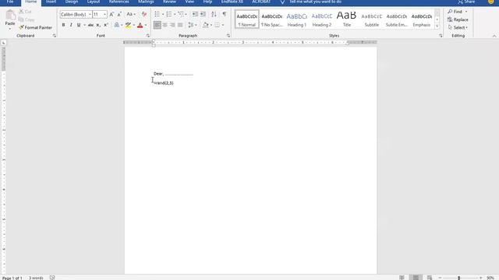Open Paragraph dialog launcher

pos(228,36)
